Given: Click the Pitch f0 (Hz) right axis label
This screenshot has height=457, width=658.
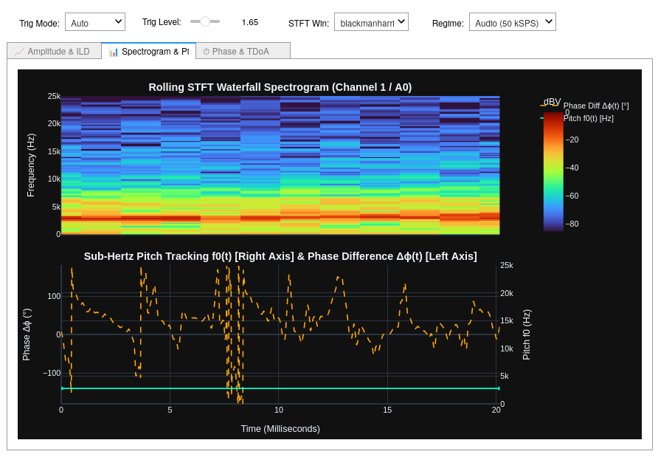Looking at the screenshot, I should click(x=527, y=334).
